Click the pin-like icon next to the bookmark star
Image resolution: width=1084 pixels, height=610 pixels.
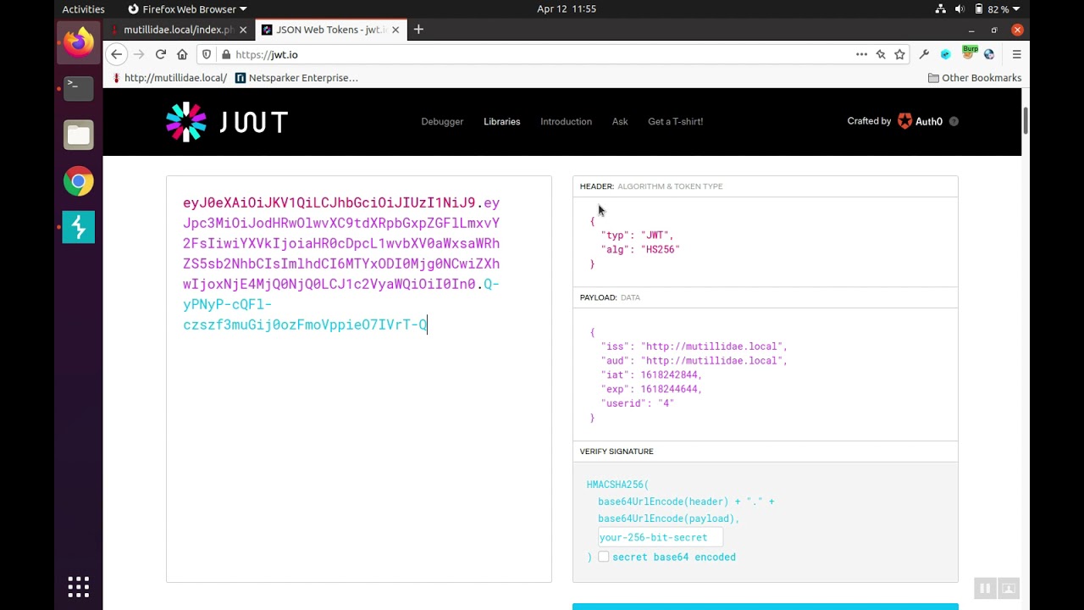[881, 54]
